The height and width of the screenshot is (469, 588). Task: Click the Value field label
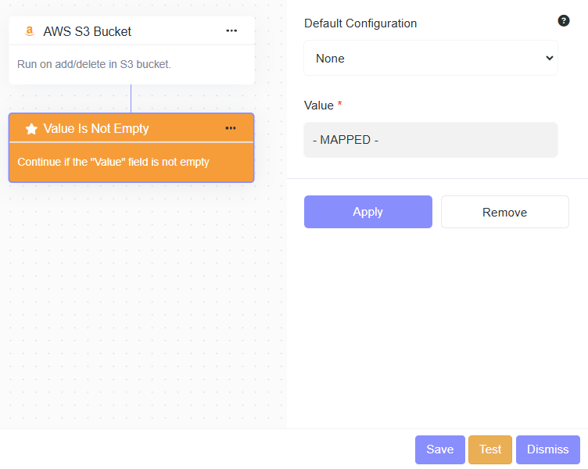pyautogui.click(x=318, y=106)
